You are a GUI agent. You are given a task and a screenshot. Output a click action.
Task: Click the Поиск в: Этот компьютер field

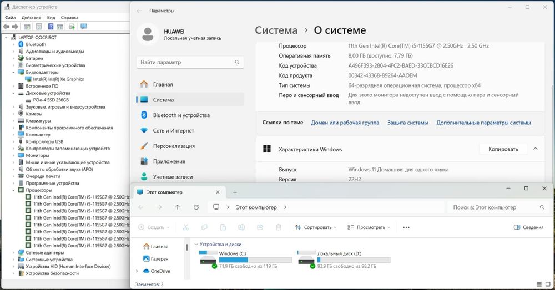(x=498, y=207)
